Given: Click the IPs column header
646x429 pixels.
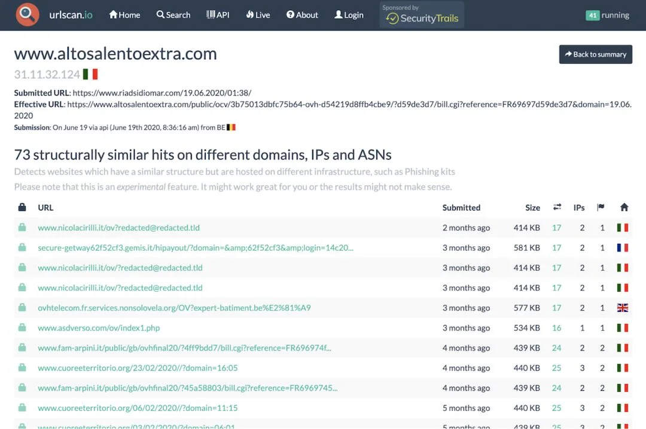Looking at the screenshot, I should 579,207.
